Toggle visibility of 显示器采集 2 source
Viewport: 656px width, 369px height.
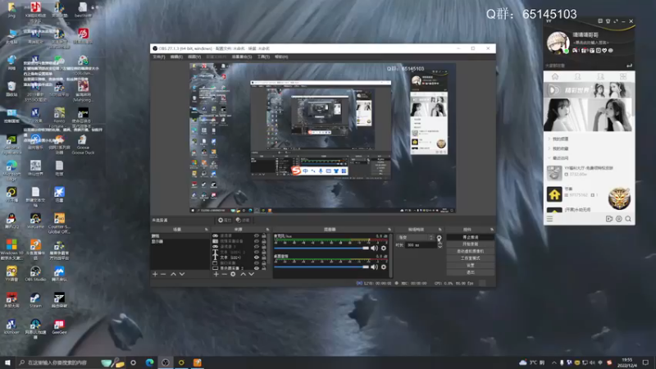click(x=257, y=268)
